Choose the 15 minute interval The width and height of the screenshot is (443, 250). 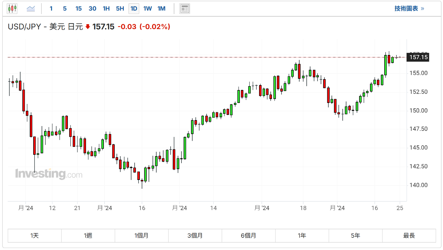pyautogui.click(x=78, y=8)
